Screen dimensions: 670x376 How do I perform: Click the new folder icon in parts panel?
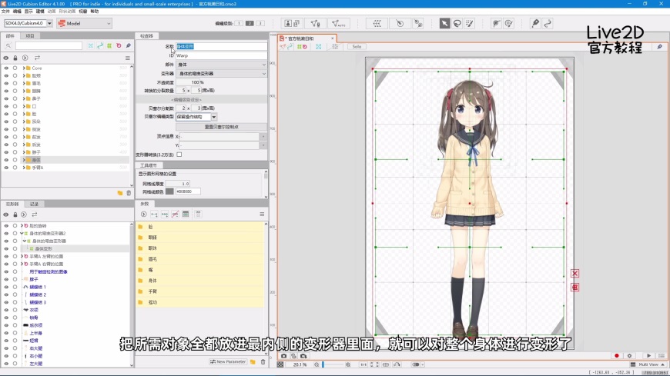[120, 193]
